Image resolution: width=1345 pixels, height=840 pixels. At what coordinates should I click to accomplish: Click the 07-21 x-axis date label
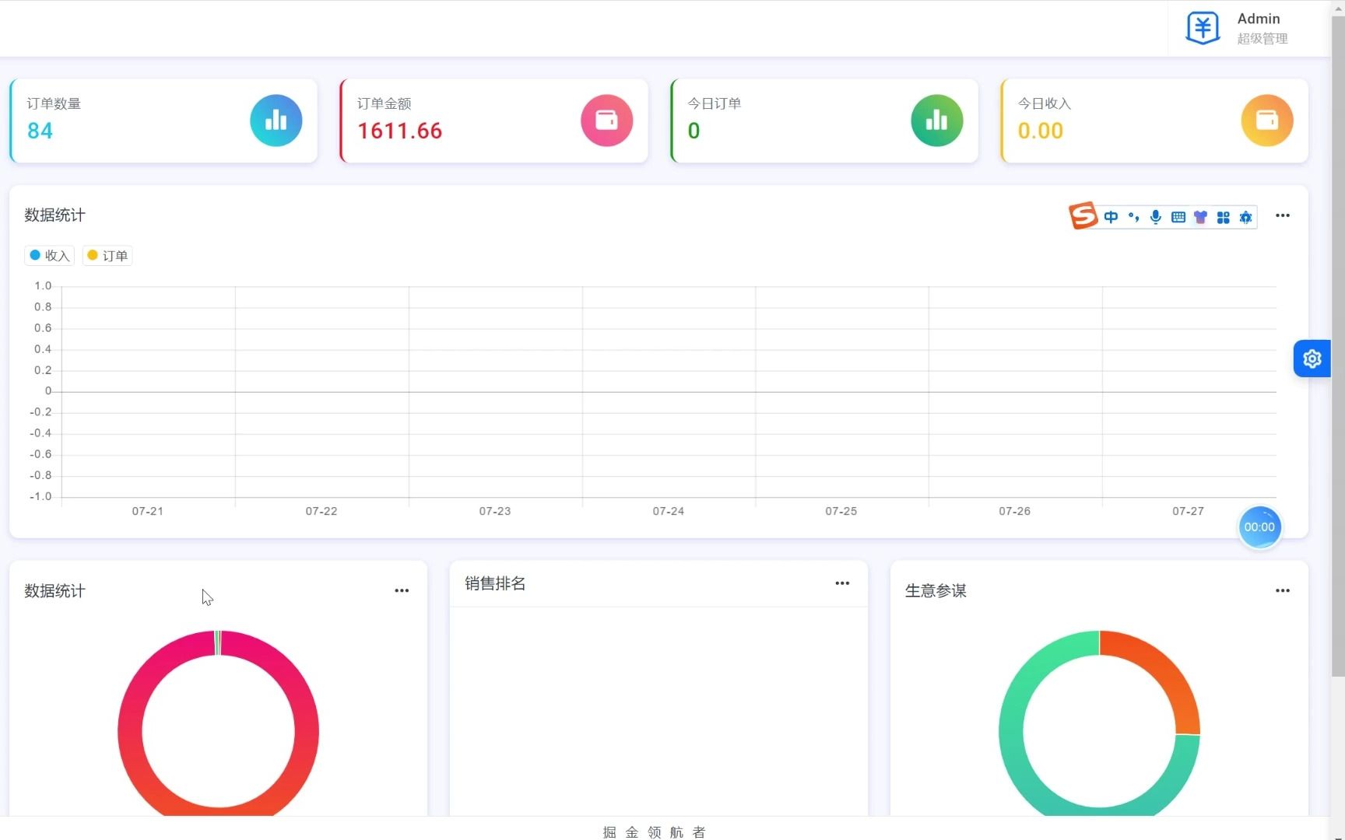tap(148, 511)
